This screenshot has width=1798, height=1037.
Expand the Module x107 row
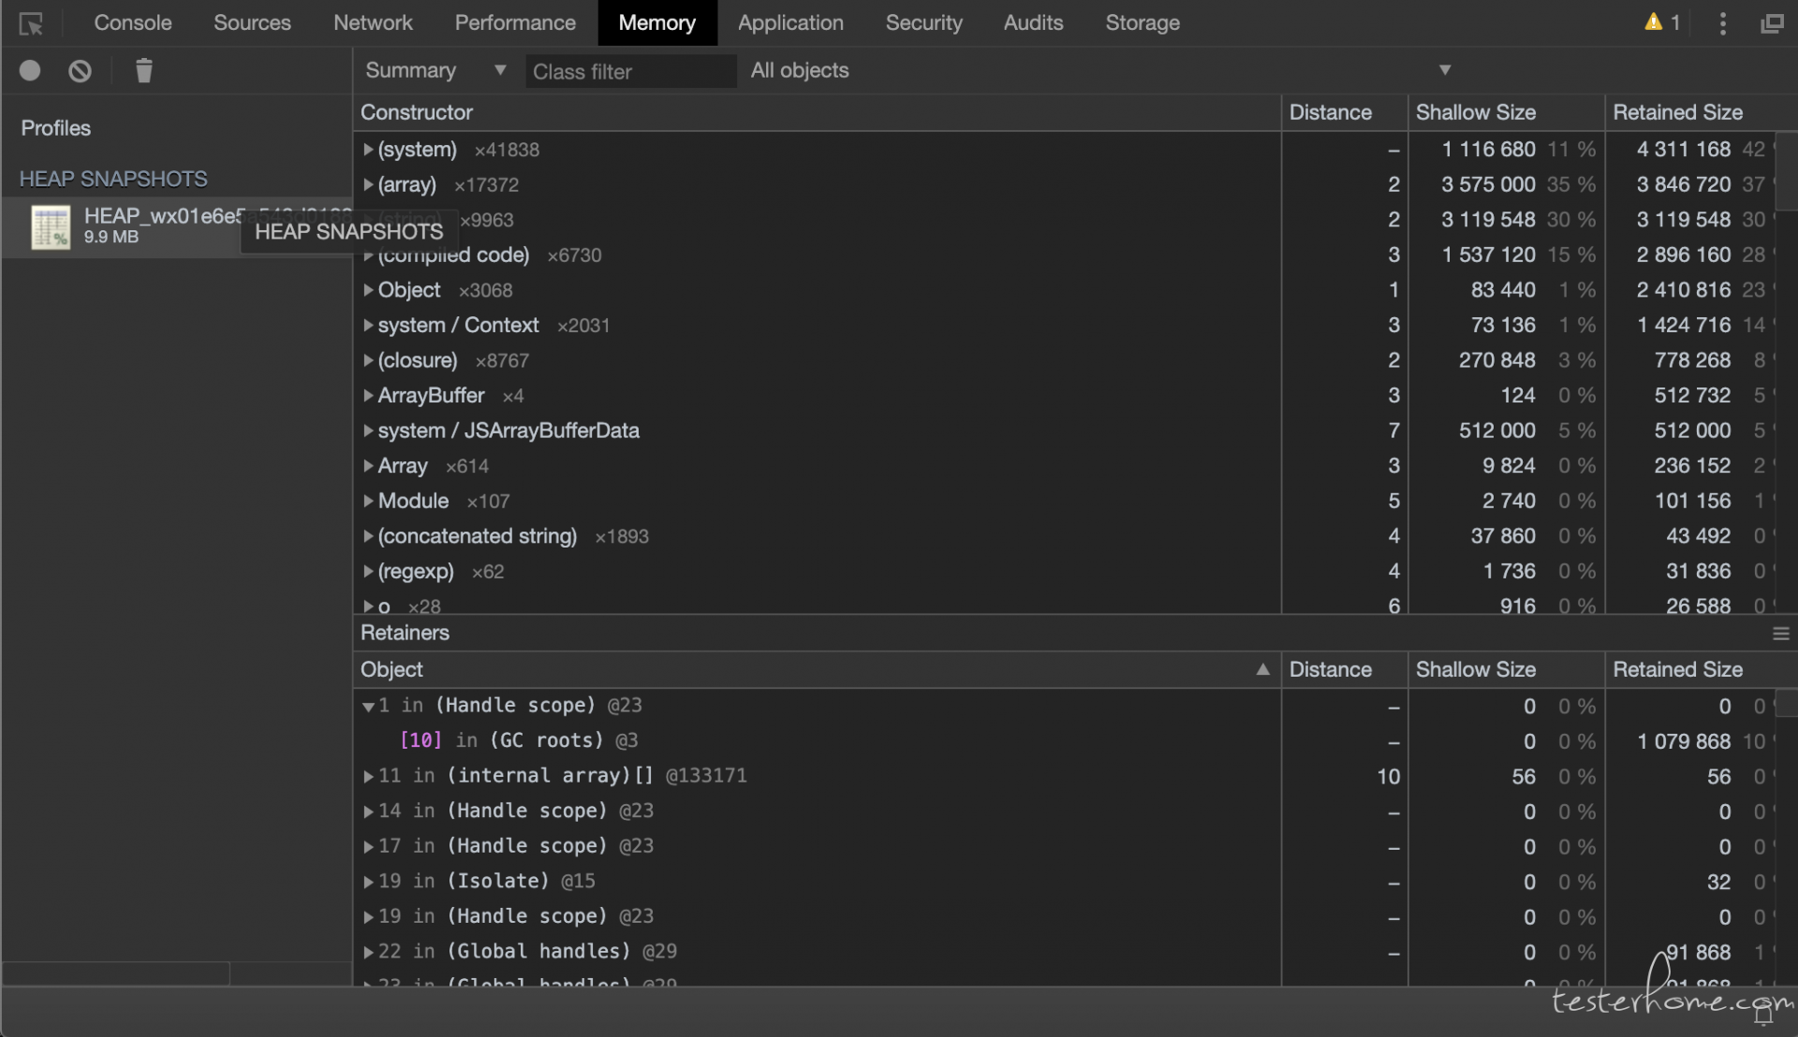368,501
